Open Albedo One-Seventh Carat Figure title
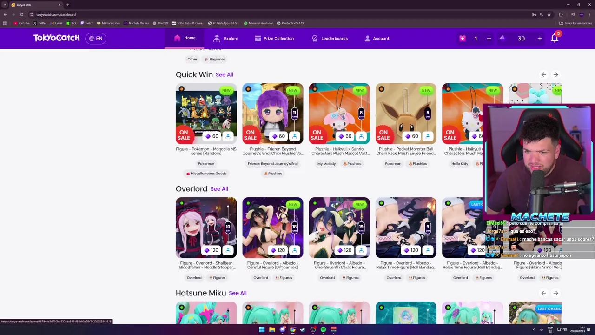This screenshot has height=335, width=595. (339, 265)
